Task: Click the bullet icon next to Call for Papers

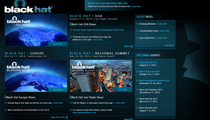Action: click(x=71, y=103)
